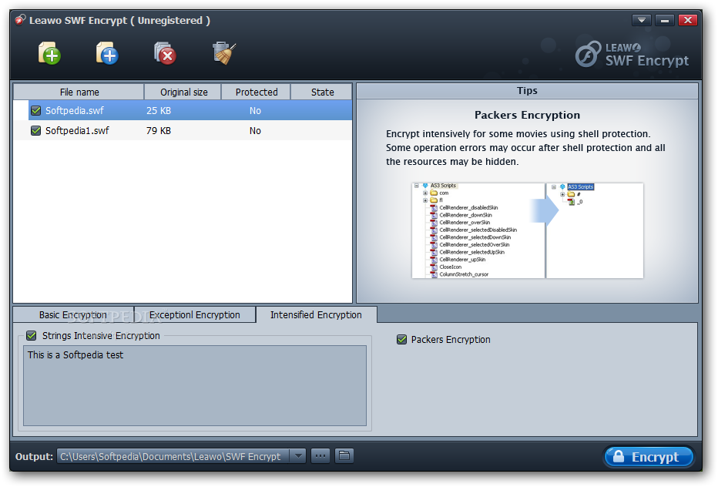Expand the output path dropdown arrow
Image resolution: width=718 pixels, height=487 pixels.
[x=298, y=456]
